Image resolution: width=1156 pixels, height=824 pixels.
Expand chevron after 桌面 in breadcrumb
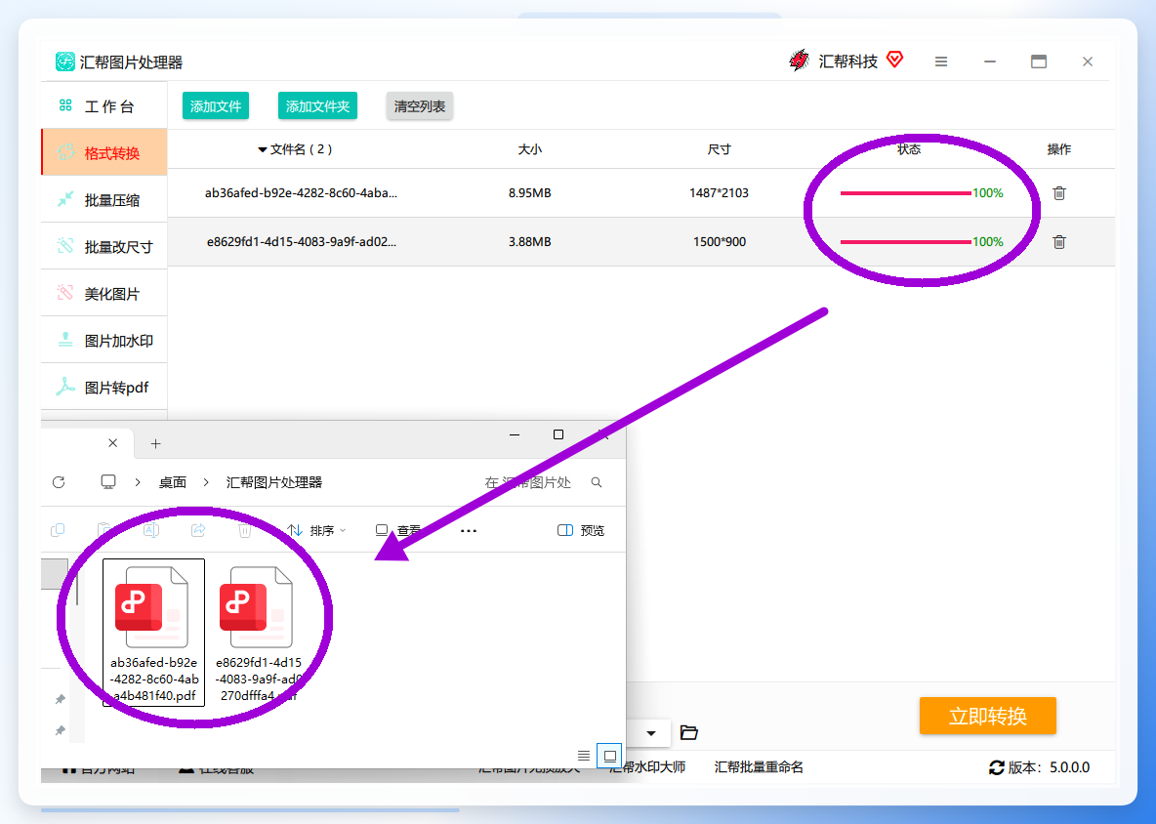point(206,482)
